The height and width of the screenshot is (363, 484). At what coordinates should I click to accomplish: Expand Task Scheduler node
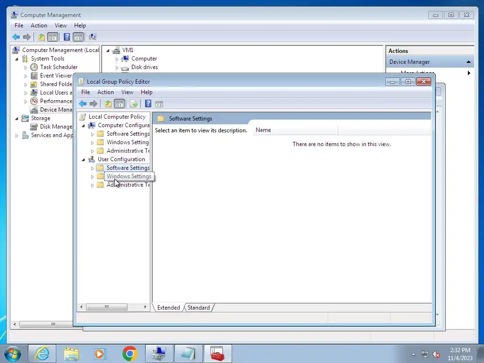(26, 68)
